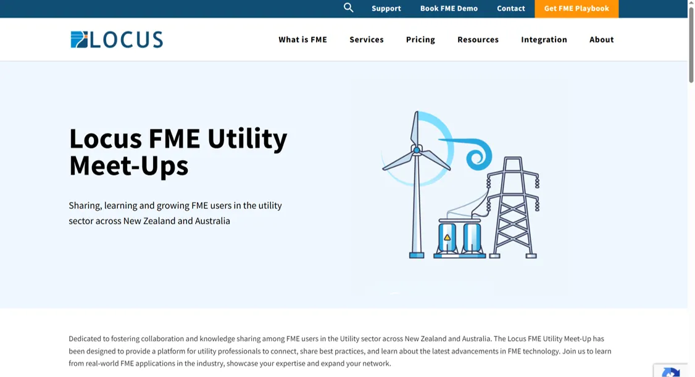
Task: Visit the Contact link
Action: coord(511,9)
